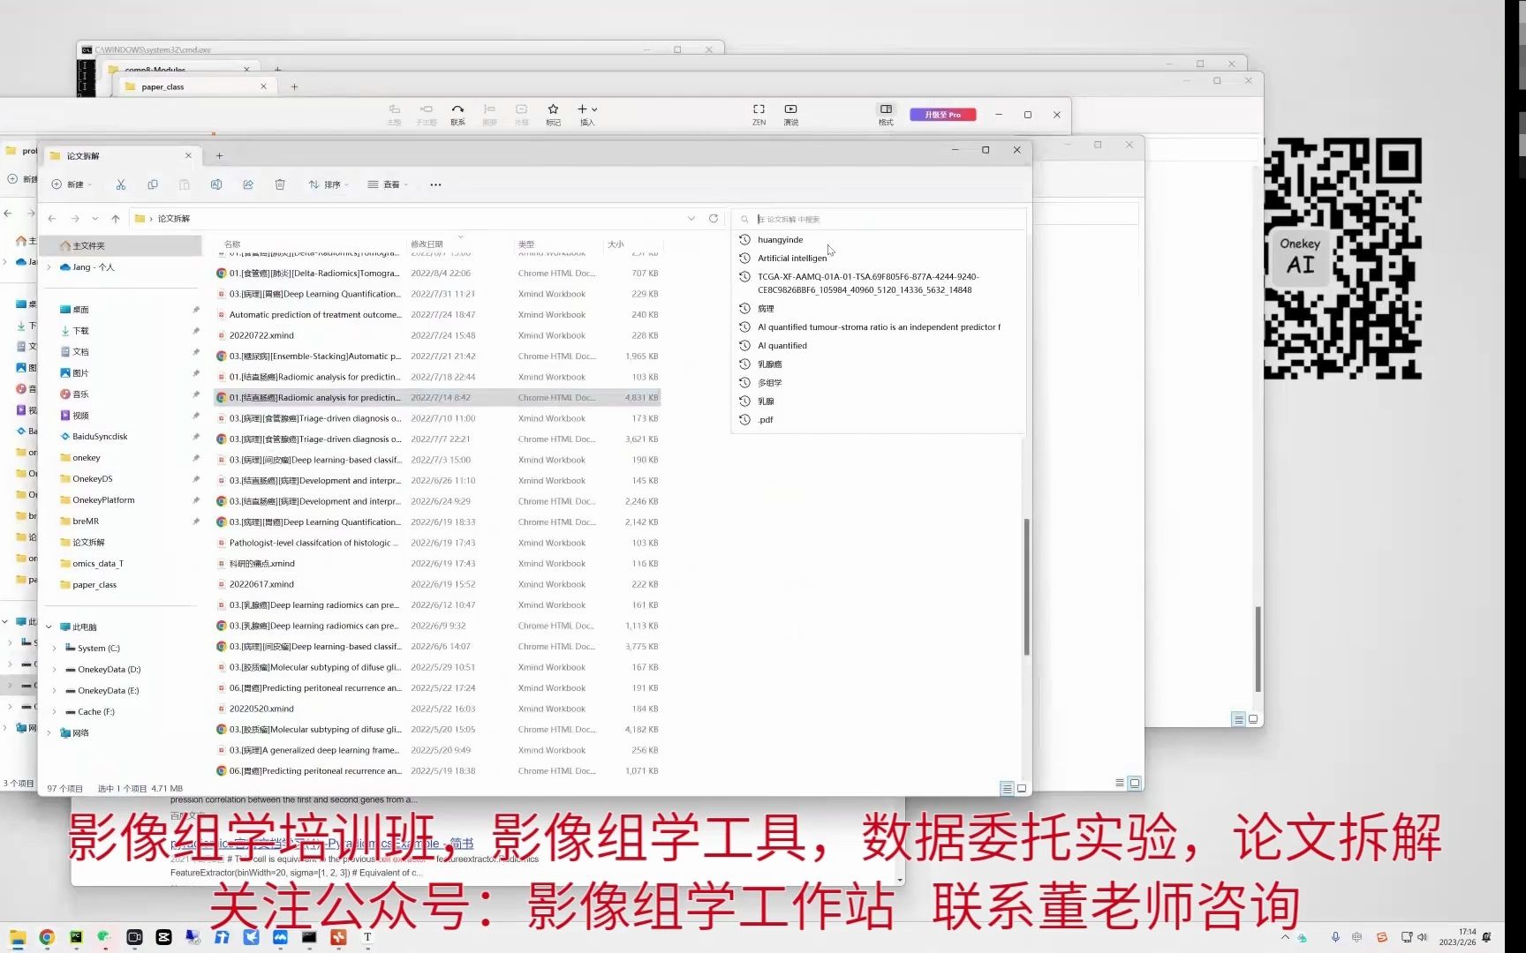The image size is (1526, 953).
Task: Switch to large icons view in Explorer status bar
Action: pyautogui.click(x=1022, y=788)
